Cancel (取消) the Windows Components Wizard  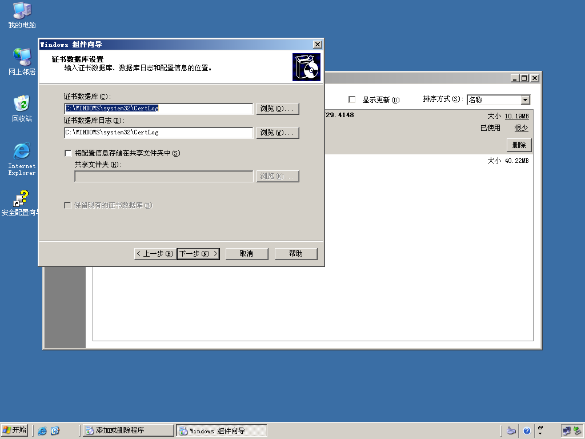[x=247, y=254]
